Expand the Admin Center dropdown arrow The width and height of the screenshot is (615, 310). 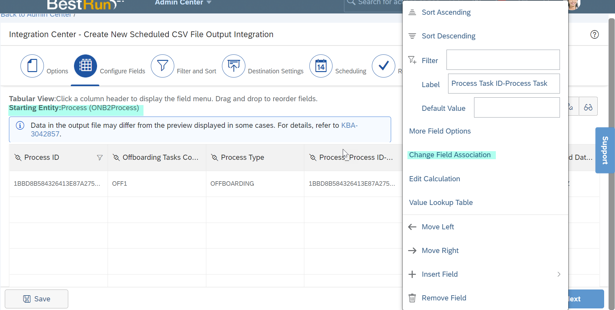(209, 3)
